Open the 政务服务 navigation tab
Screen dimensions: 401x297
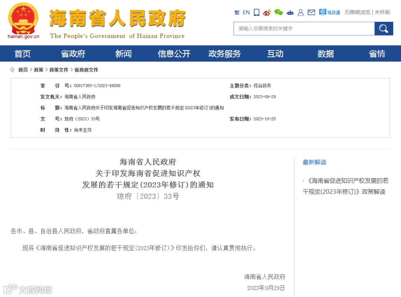[225, 54]
